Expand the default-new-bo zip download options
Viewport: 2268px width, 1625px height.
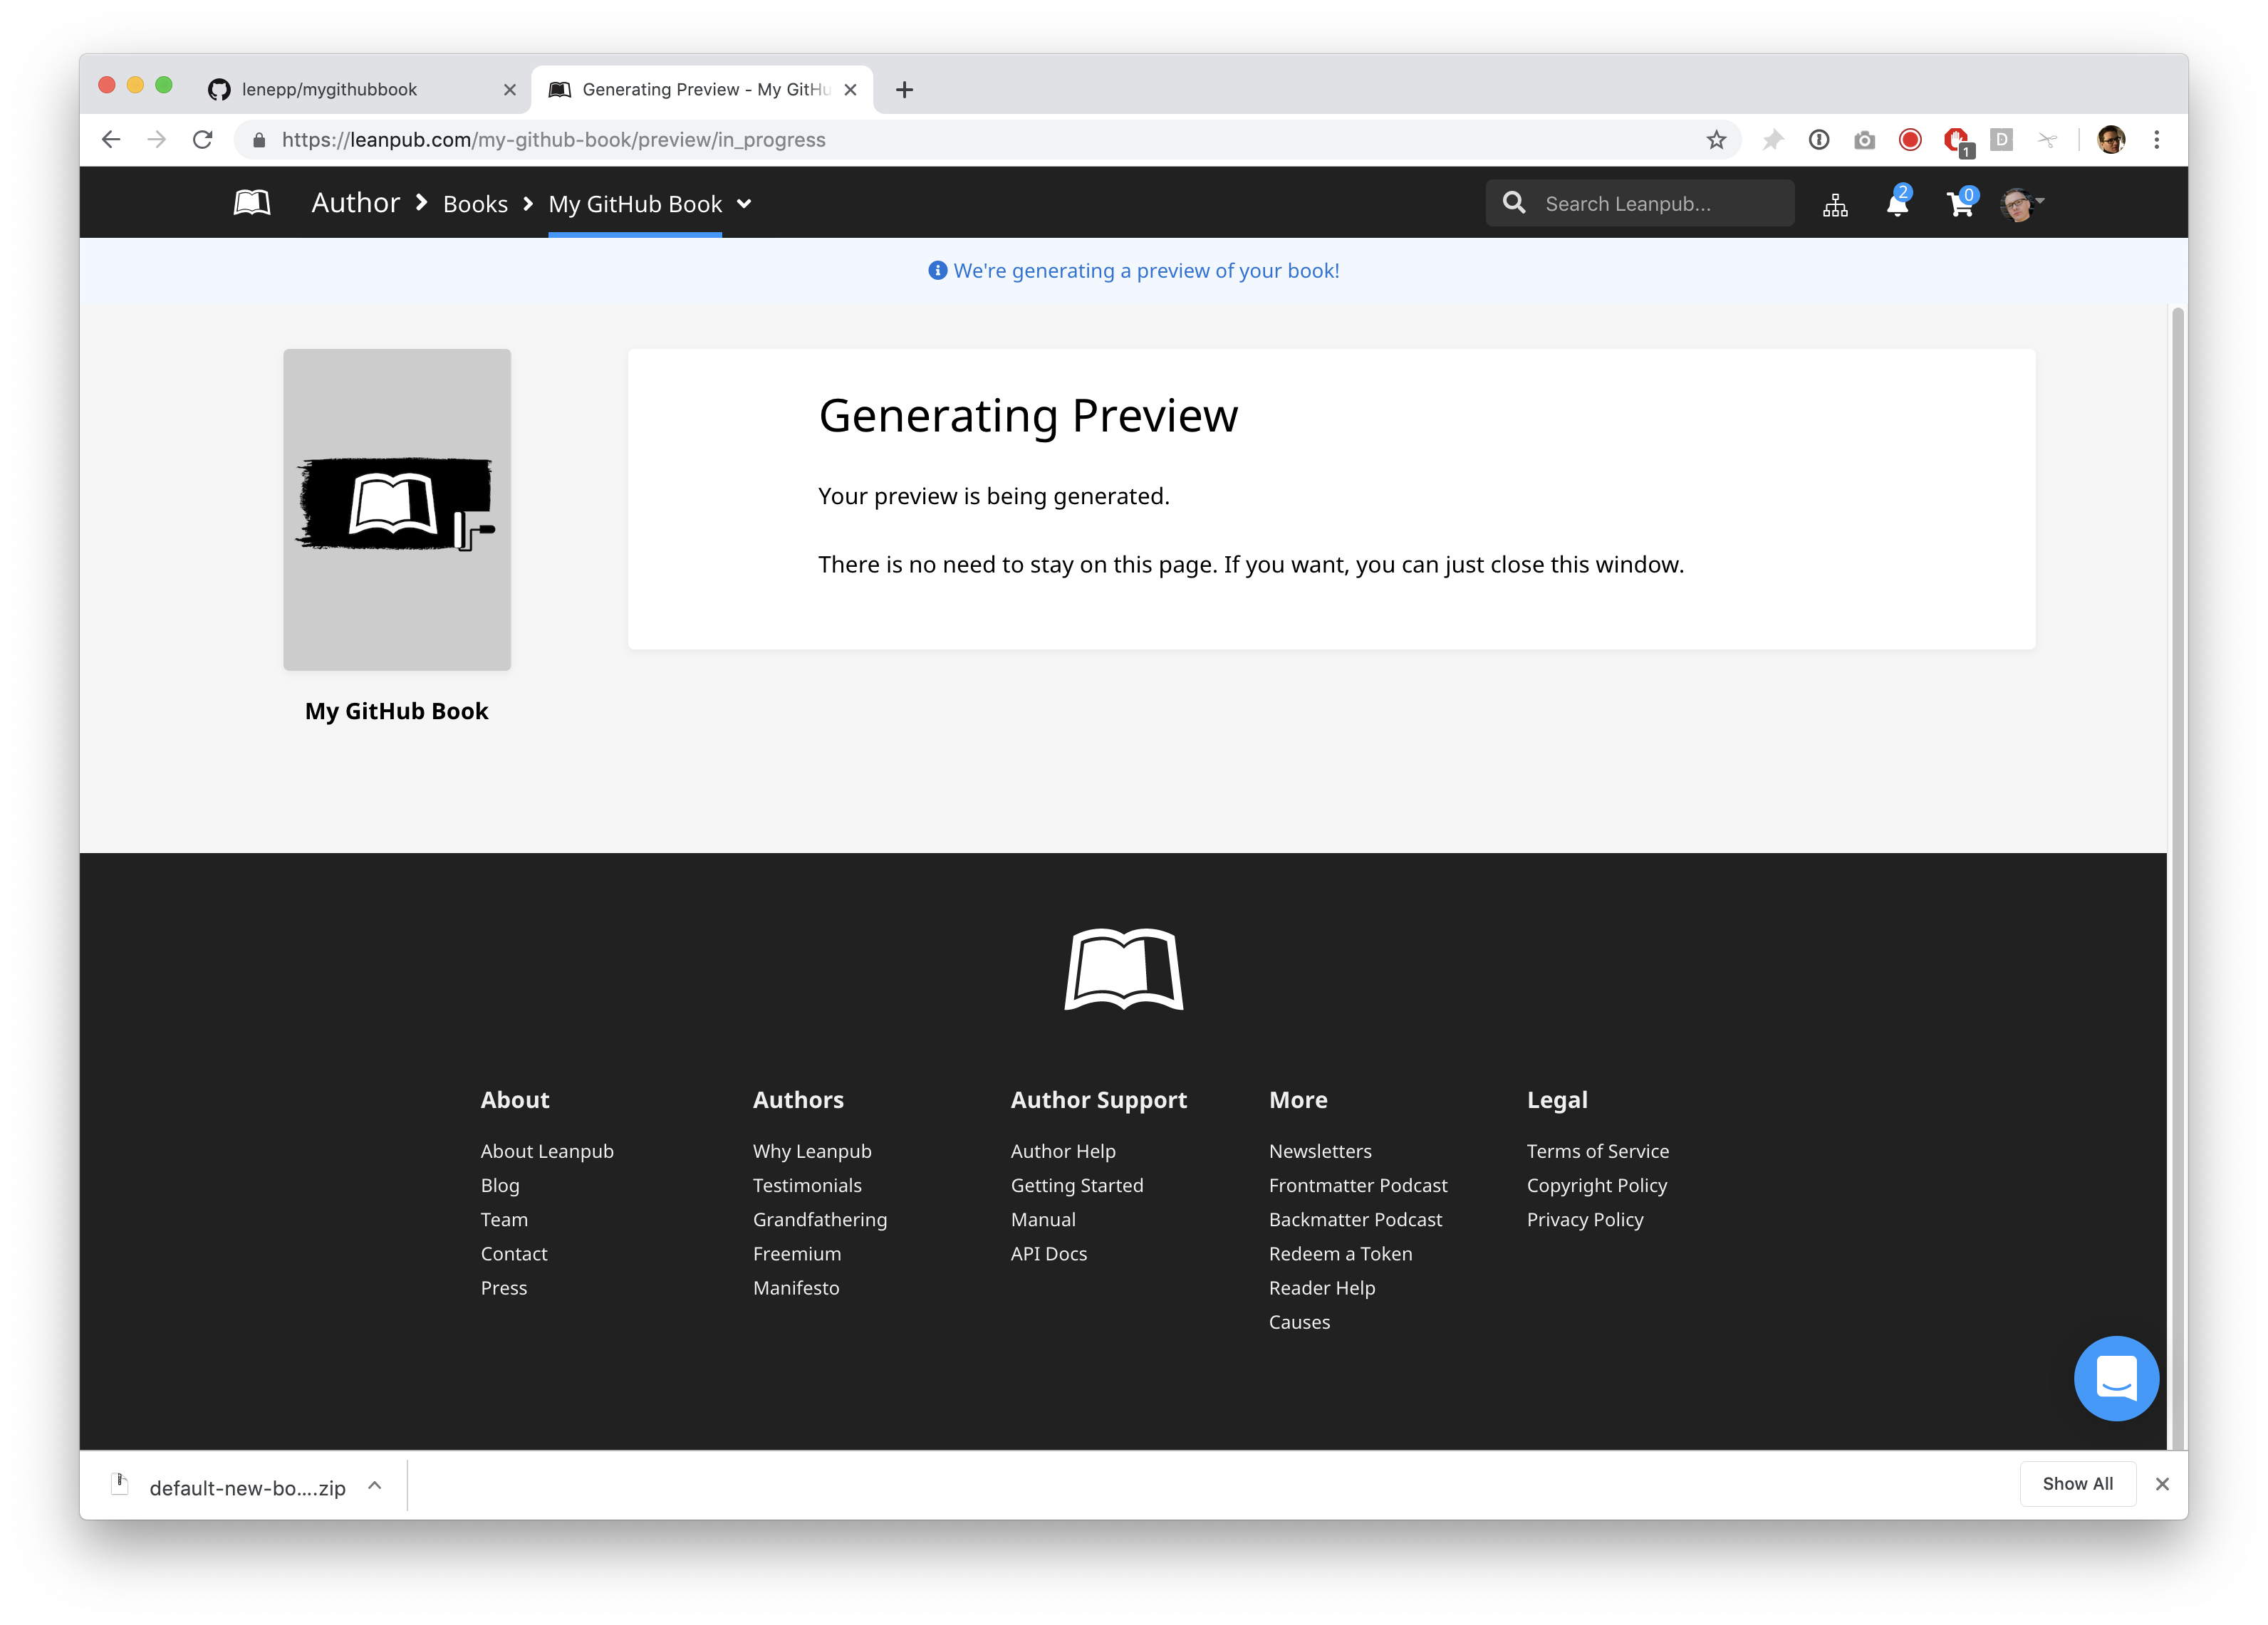point(375,1486)
